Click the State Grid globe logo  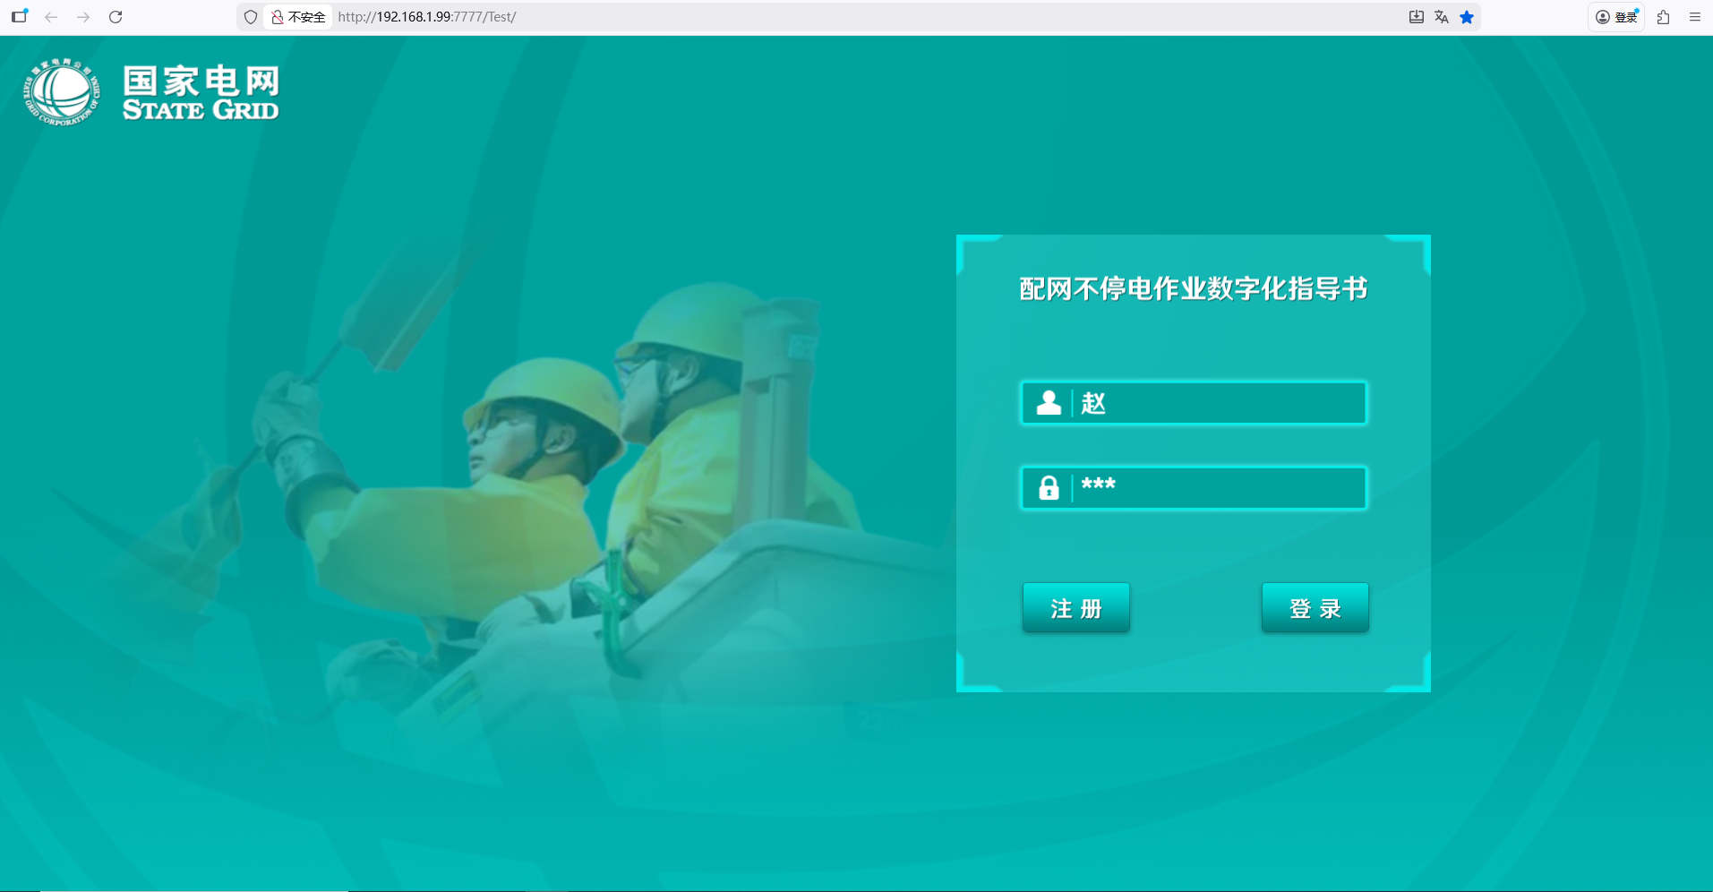[x=62, y=91]
